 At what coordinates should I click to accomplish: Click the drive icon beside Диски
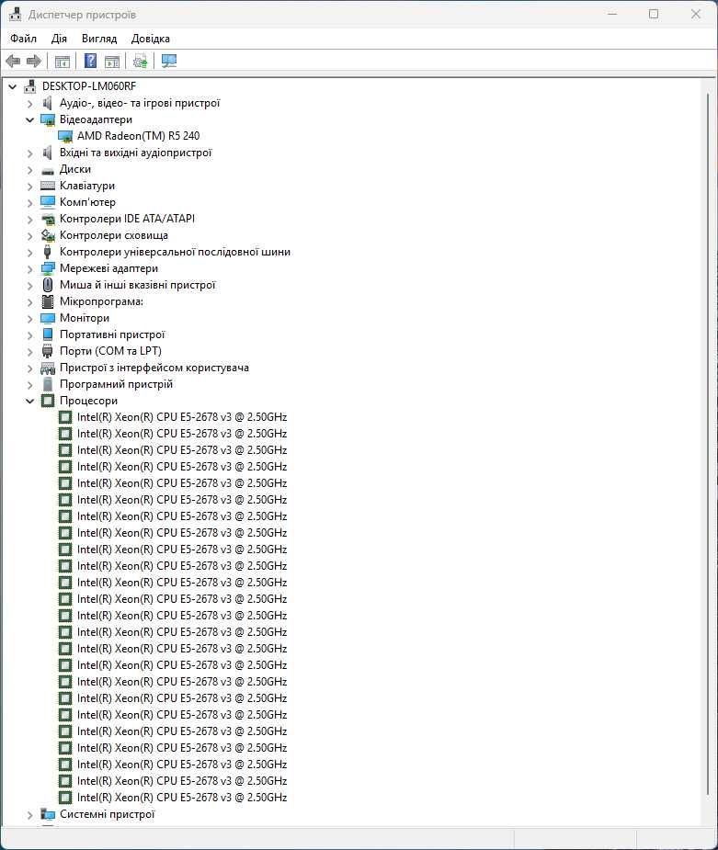pos(48,170)
